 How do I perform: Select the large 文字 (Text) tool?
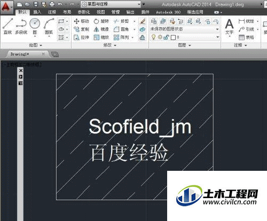point(229,26)
